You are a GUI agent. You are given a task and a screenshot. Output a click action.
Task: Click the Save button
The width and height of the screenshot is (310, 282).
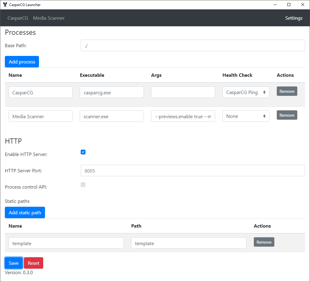pyautogui.click(x=14, y=263)
